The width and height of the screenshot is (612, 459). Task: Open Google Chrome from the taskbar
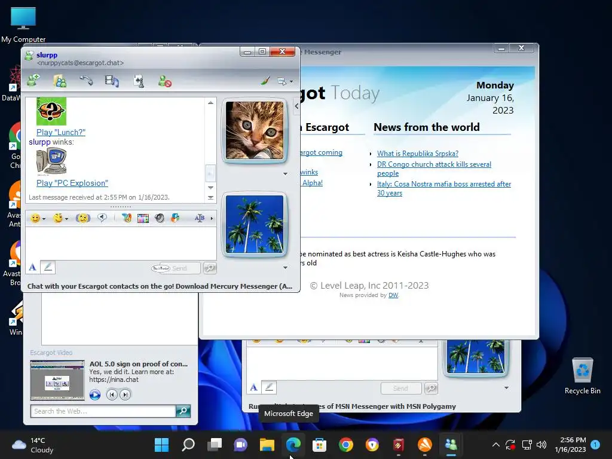(x=346, y=444)
